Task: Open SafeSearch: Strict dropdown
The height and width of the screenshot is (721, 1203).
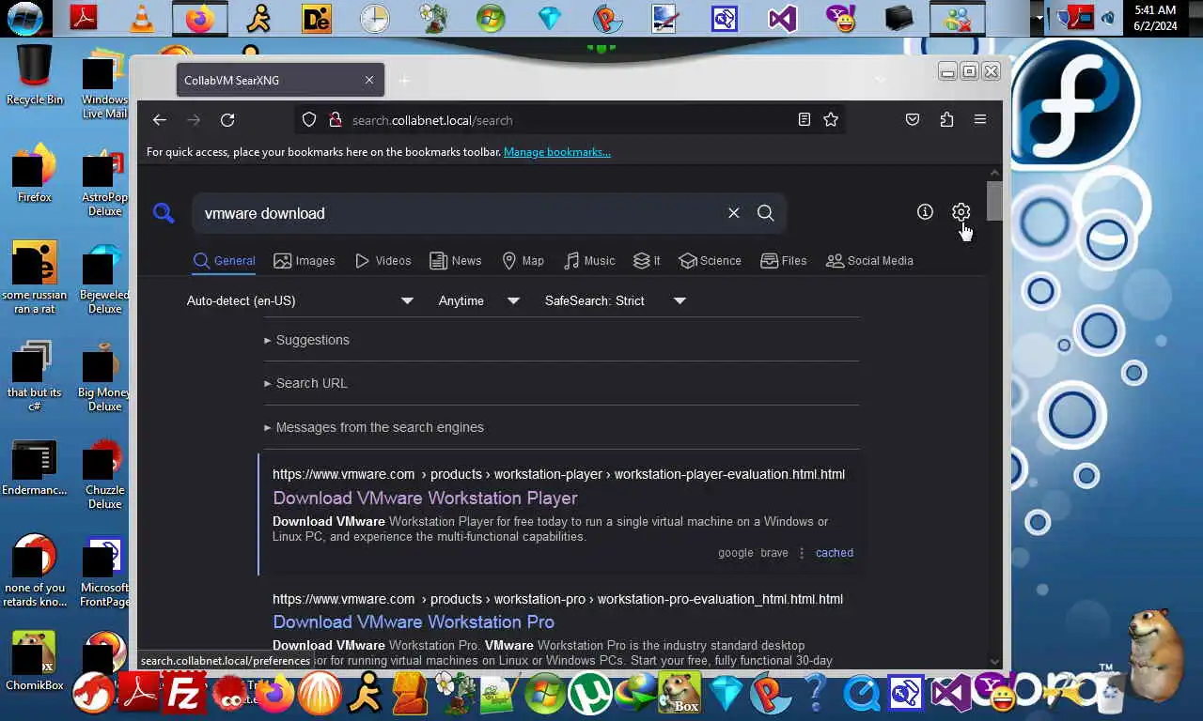Action: click(x=616, y=300)
